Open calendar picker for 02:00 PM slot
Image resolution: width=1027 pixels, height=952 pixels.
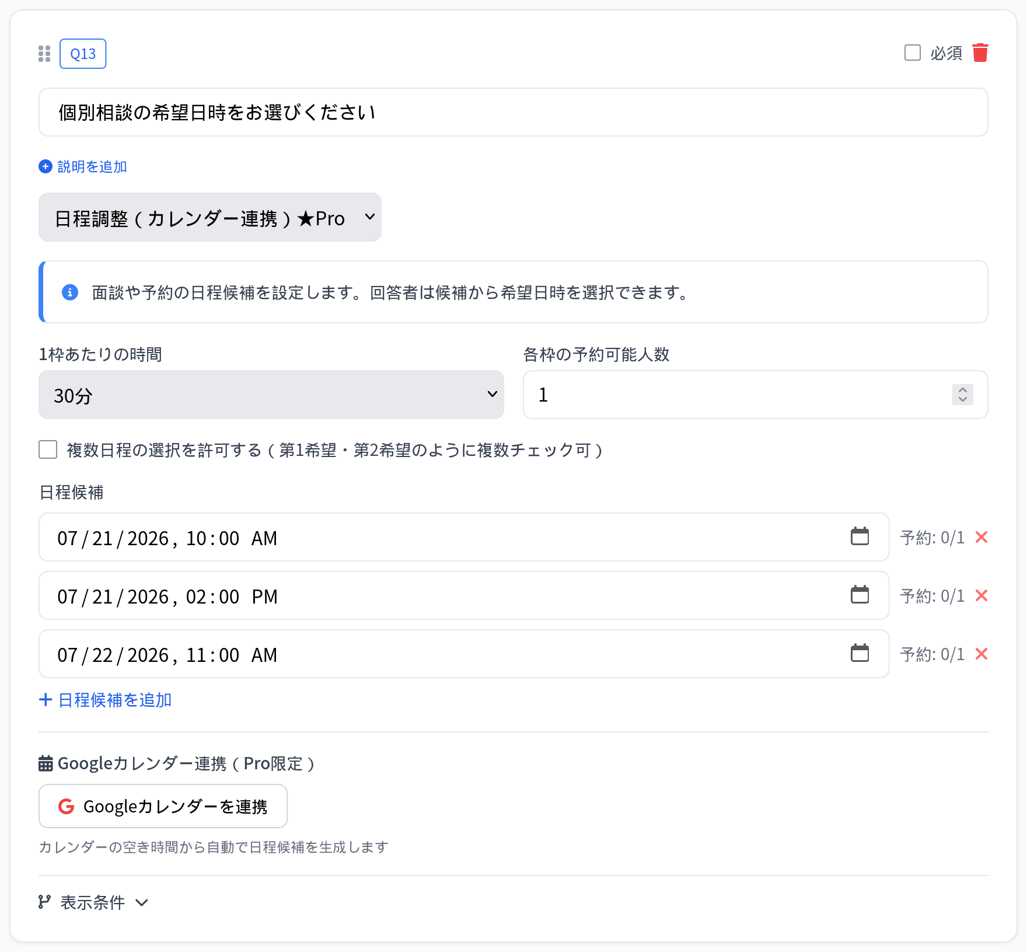(860, 594)
